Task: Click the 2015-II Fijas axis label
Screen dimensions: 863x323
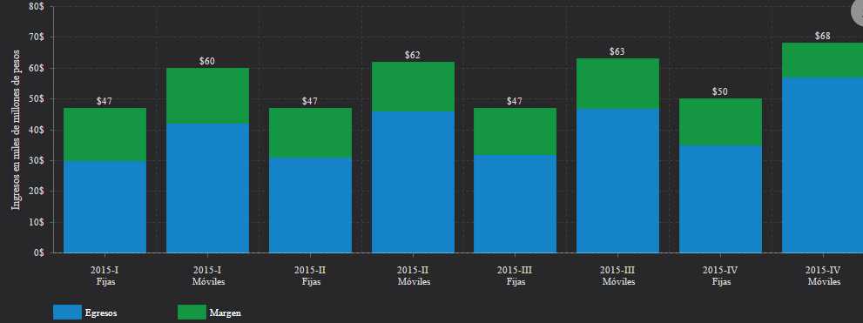Action: 310,276
